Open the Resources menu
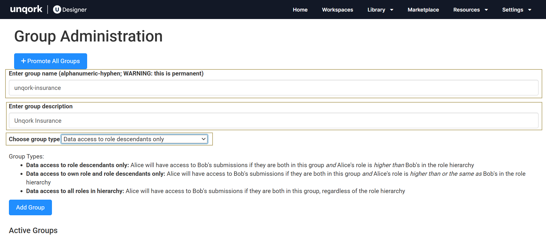Image resolution: width=546 pixels, height=238 pixels. click(466, 10)
